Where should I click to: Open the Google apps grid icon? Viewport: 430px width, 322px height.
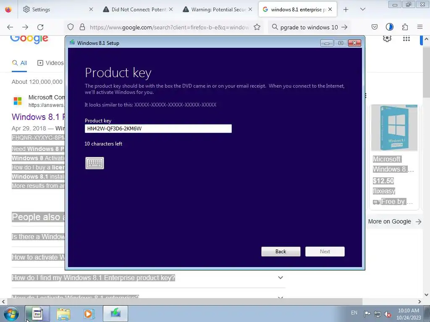[406, 39]
